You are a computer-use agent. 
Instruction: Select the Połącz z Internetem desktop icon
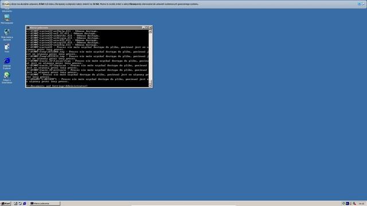tap(7, 78)
